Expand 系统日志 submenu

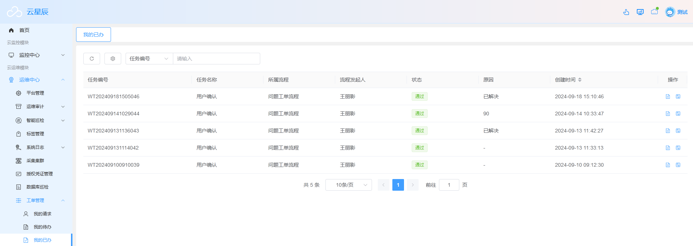36,147
